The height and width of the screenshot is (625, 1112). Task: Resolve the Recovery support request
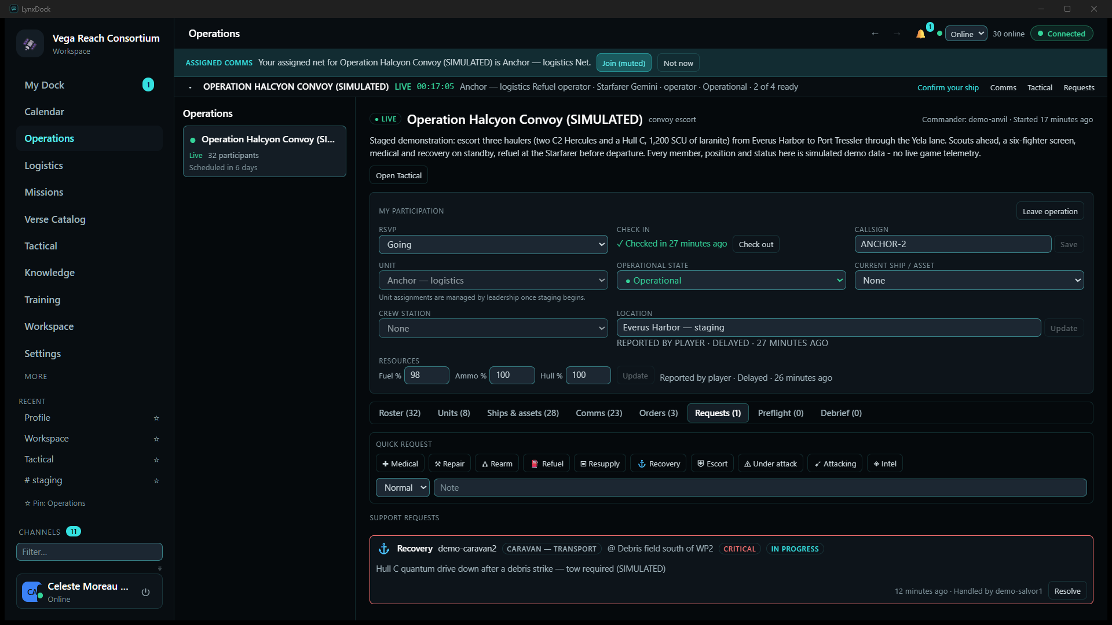click(1067, 591)
